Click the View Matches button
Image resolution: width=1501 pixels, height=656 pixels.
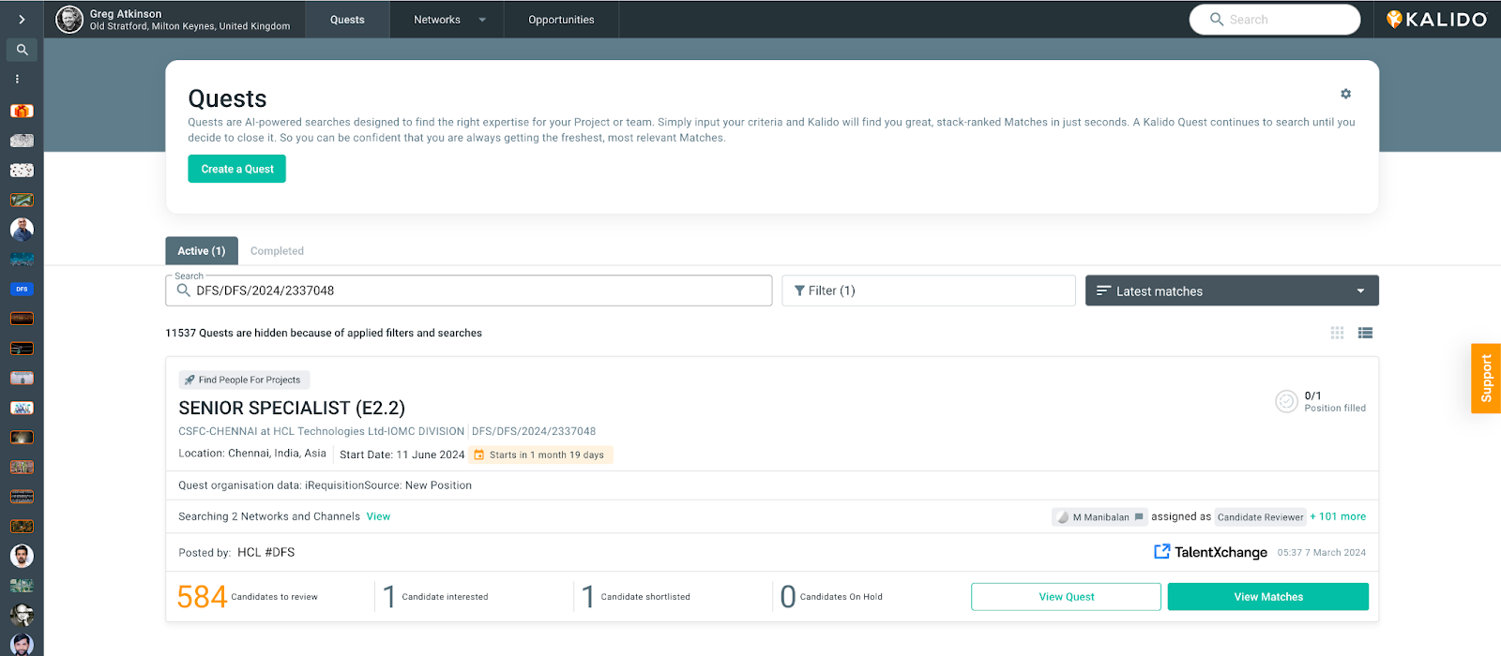click(x=1267, y=597)
